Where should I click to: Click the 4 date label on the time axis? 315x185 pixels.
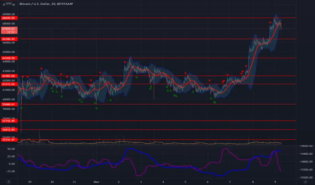pos(163,182)
